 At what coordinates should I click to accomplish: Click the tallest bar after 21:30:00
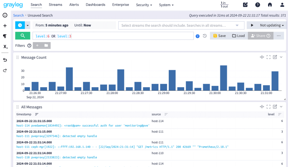pos(224,78)
